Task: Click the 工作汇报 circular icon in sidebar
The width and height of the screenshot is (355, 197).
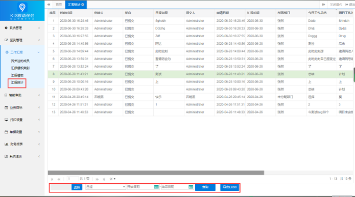Action: (7, 52)
